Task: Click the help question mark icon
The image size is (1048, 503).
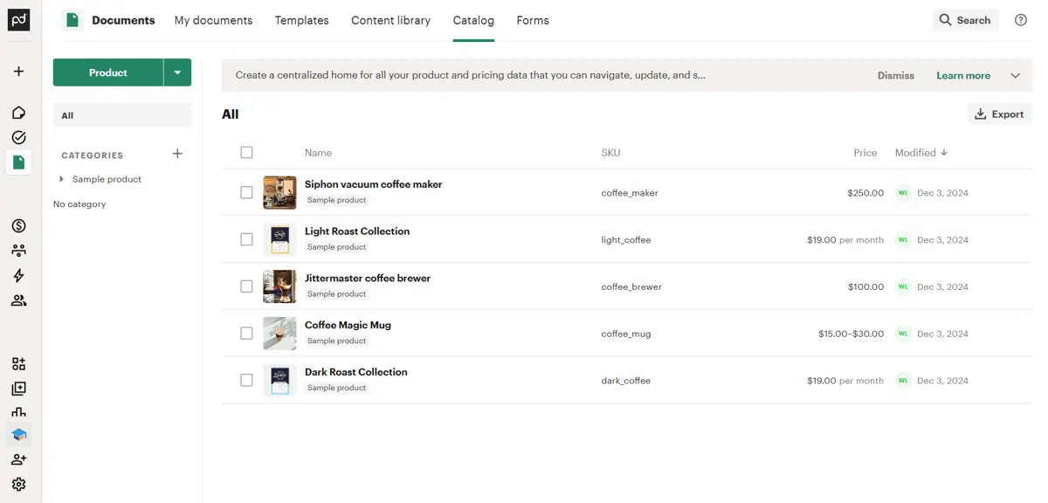Action: (x=1021, y=20)
